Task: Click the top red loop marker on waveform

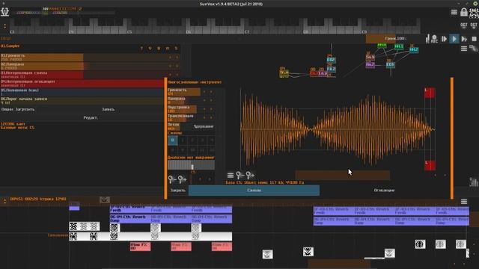Action: tap(430, 93)
